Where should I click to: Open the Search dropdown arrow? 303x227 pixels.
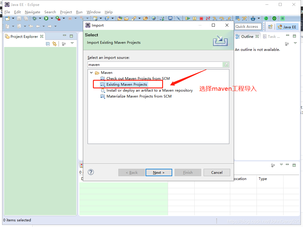(x=139, y=18)
